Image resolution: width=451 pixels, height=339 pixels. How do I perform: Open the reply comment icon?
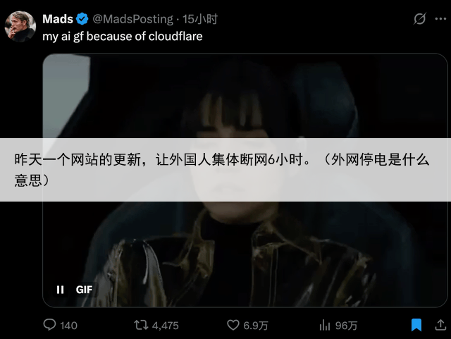click(49, 325)
